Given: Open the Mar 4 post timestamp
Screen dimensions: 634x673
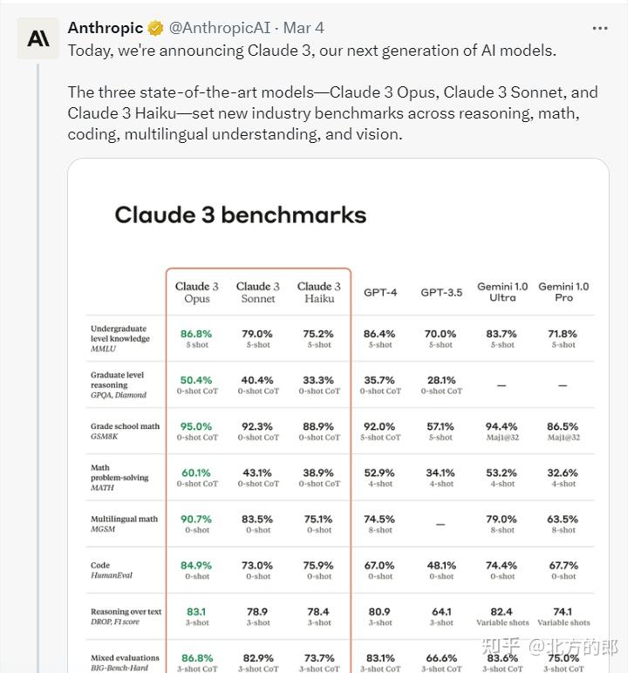Looking at the screenshot, I should 303,28.
